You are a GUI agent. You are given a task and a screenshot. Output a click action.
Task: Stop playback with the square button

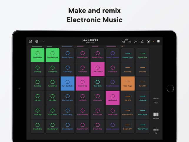158,42
